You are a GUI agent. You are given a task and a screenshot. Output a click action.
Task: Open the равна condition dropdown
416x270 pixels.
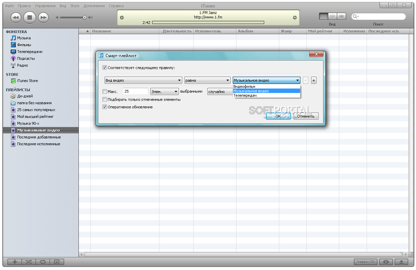[207, 80]
